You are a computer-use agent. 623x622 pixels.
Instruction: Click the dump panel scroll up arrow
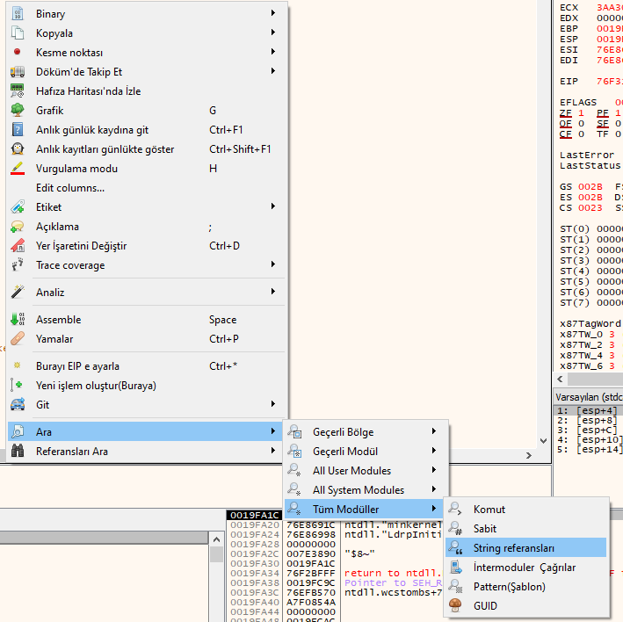216,539
